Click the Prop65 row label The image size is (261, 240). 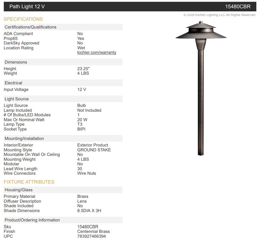10,38
